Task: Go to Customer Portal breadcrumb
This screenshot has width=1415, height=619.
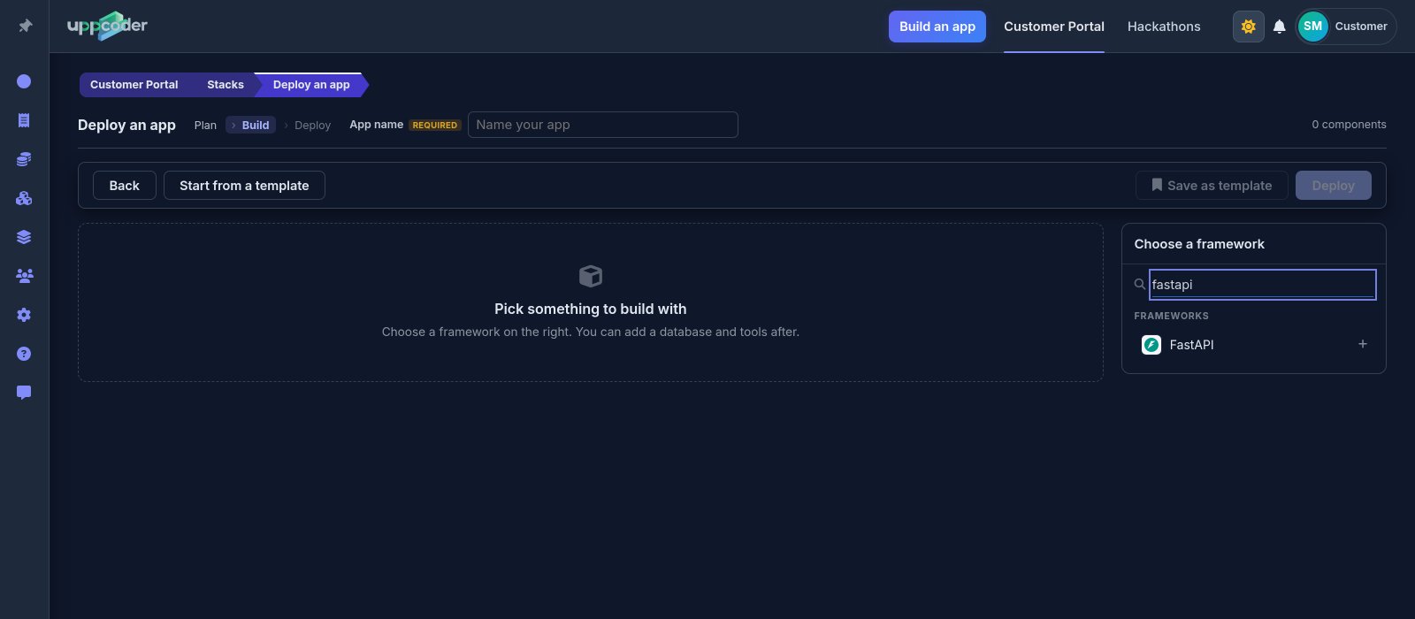Action: click(134, 85)
